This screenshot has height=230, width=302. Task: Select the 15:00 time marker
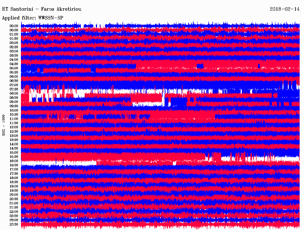[x=14, y=152]
